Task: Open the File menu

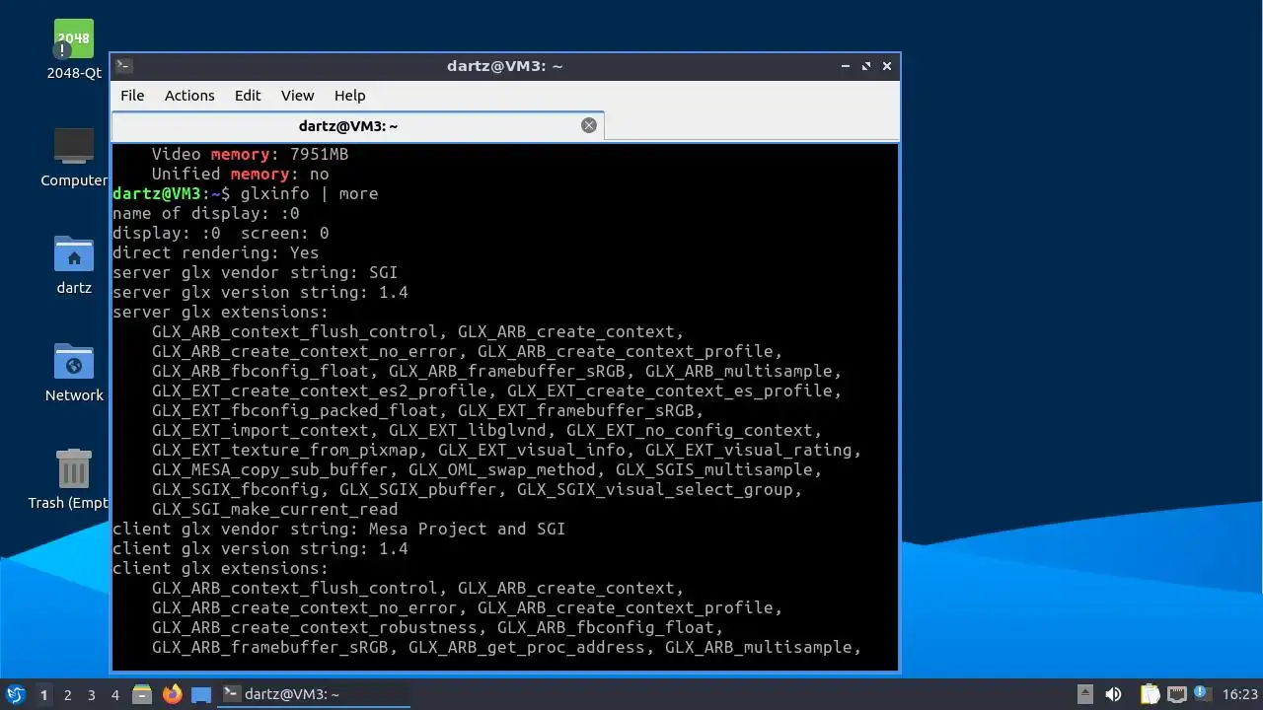Action: coord(132,96)
